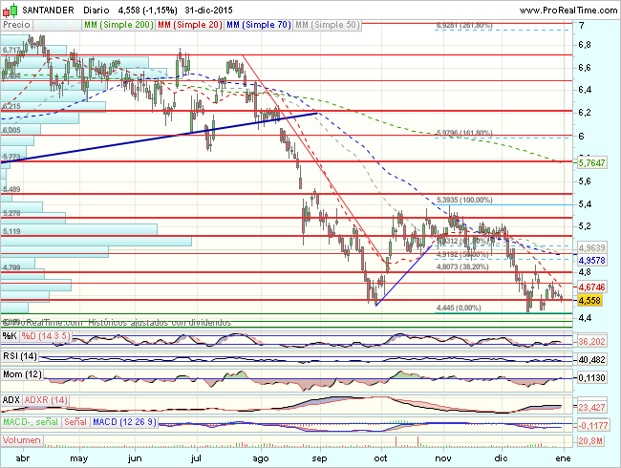Screen dimensions: 621x468
Task: Open the Volumen indicator label
Action: [22, 440]
